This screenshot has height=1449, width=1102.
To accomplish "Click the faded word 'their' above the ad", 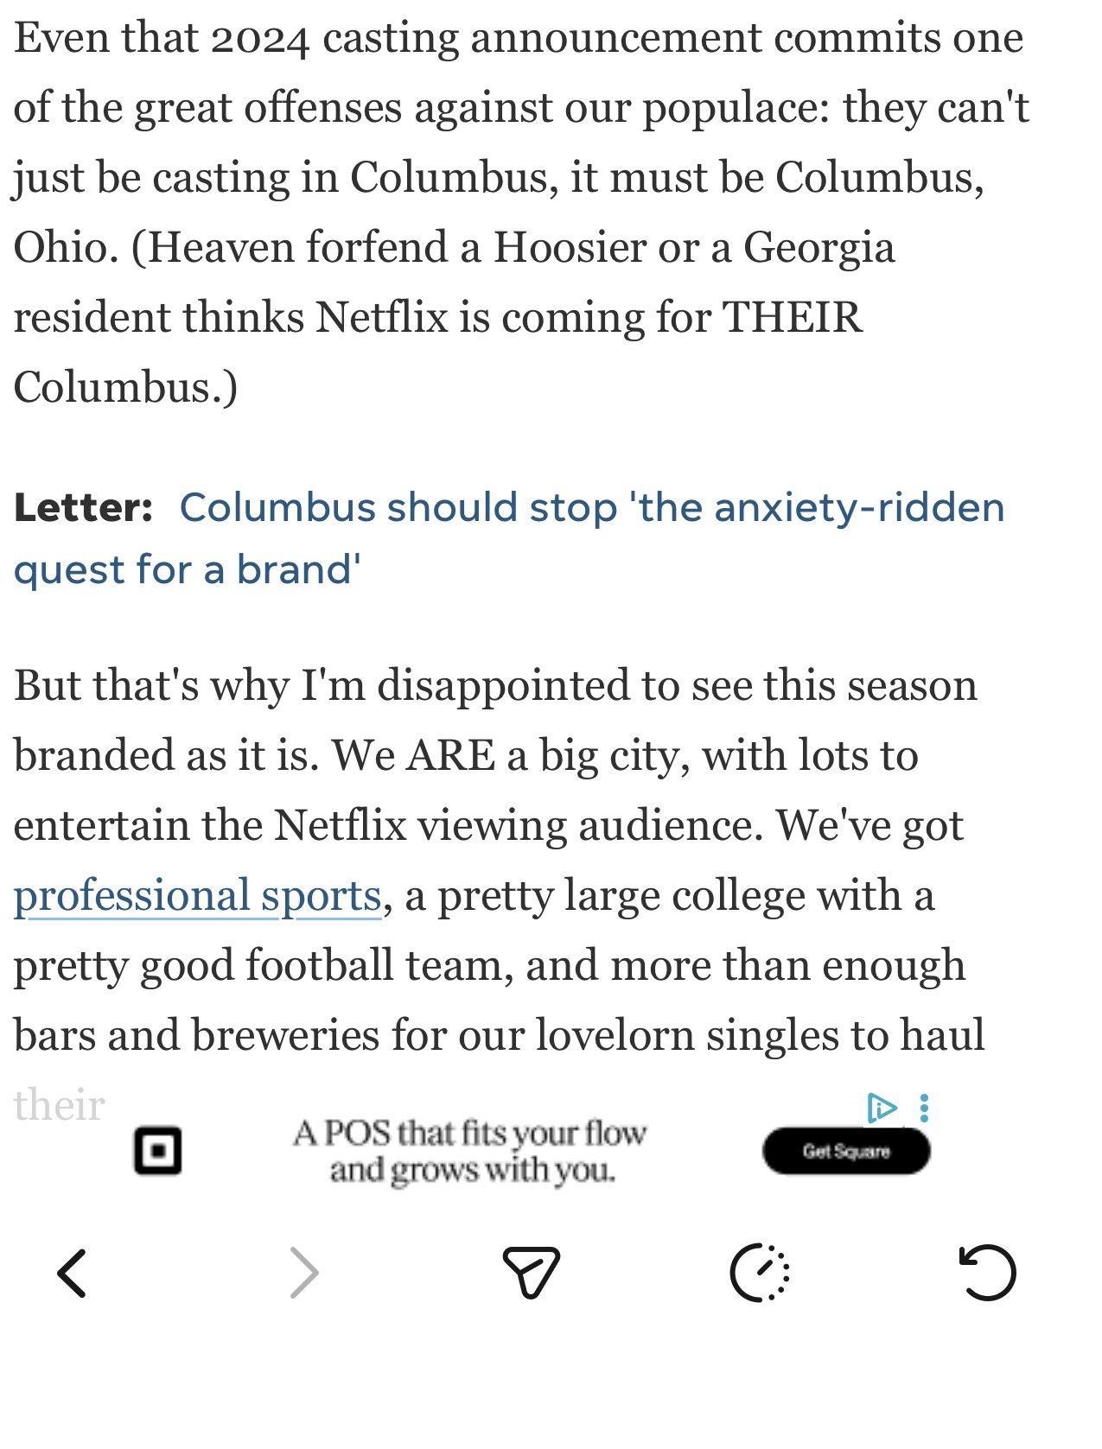I will (59, 1105).
